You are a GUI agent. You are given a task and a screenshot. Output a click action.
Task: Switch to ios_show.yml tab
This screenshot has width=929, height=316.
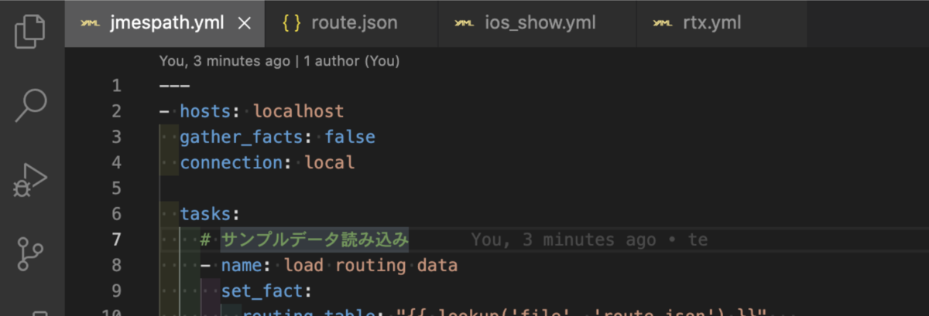[x=536, y=23]
